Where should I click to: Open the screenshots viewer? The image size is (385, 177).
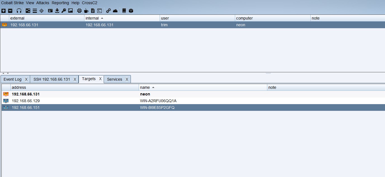[x=70, y=11]
